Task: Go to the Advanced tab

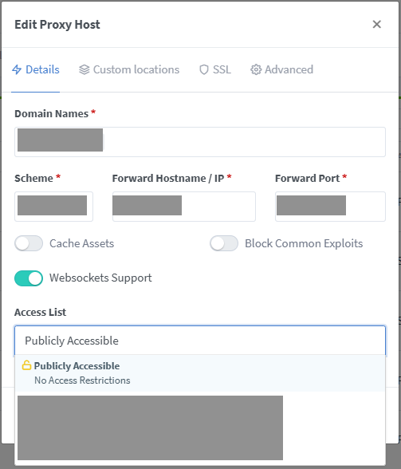Action: pyautogui.click(x=282, y=69)
